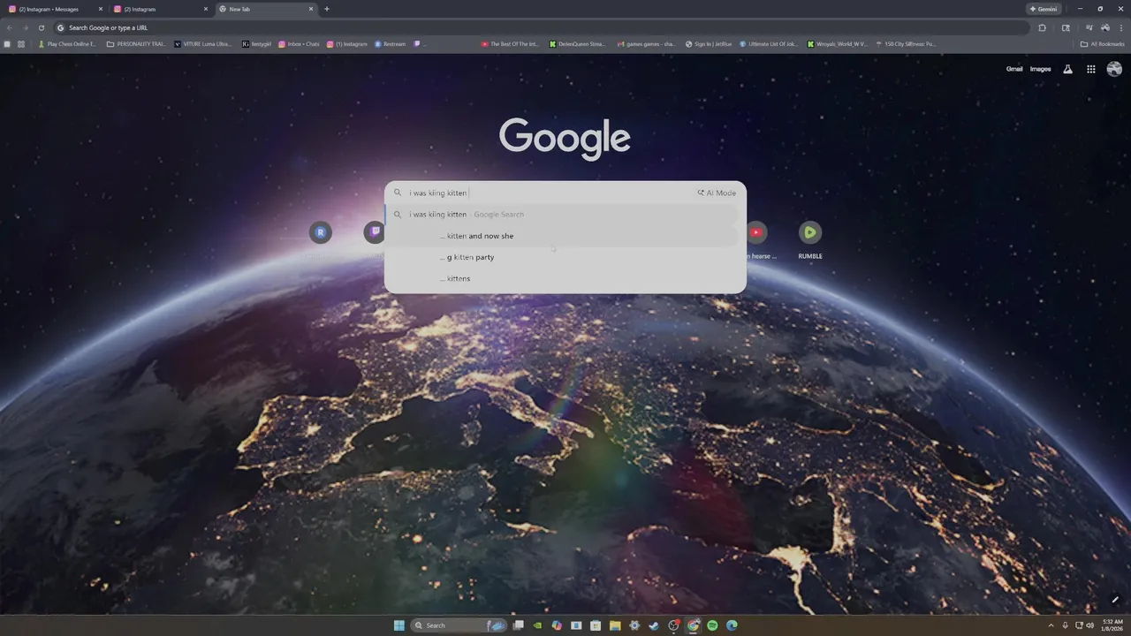Open the media controls icon in toolbar

tap(1089, 27)
